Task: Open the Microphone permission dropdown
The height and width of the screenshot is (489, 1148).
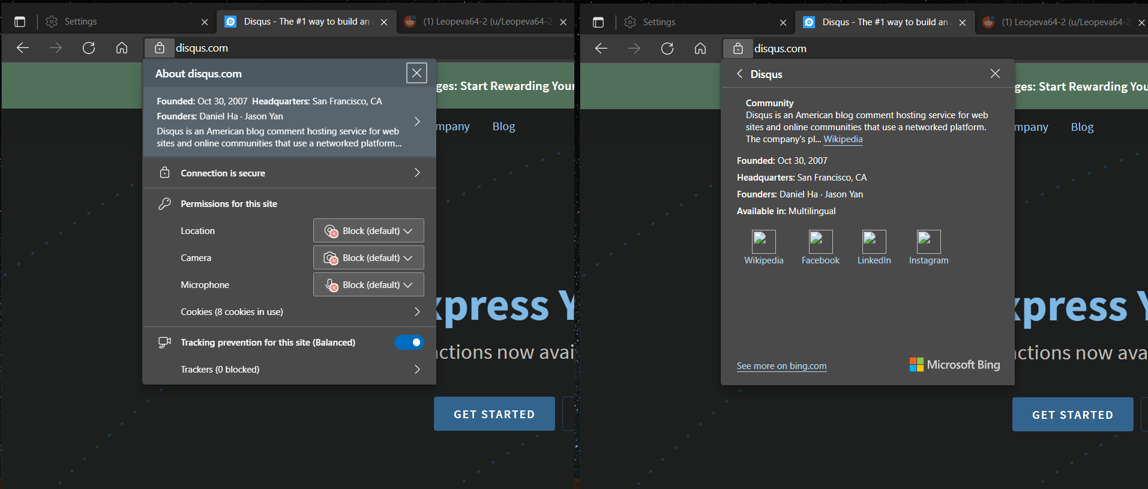Action: coord(368,285)
